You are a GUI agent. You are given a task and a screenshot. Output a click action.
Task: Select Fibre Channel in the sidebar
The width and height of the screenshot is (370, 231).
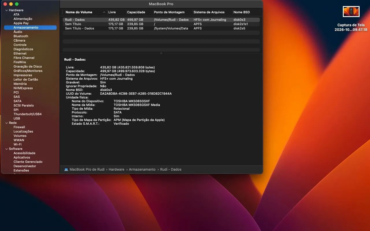click(x=24, y=58)
